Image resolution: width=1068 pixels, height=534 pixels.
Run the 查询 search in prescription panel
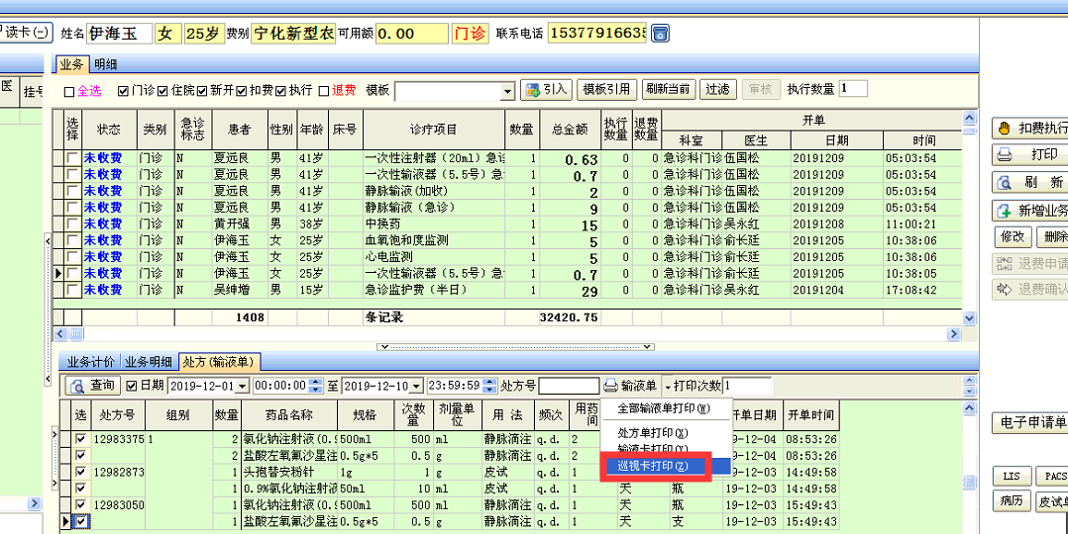click(x=93, y=386)
